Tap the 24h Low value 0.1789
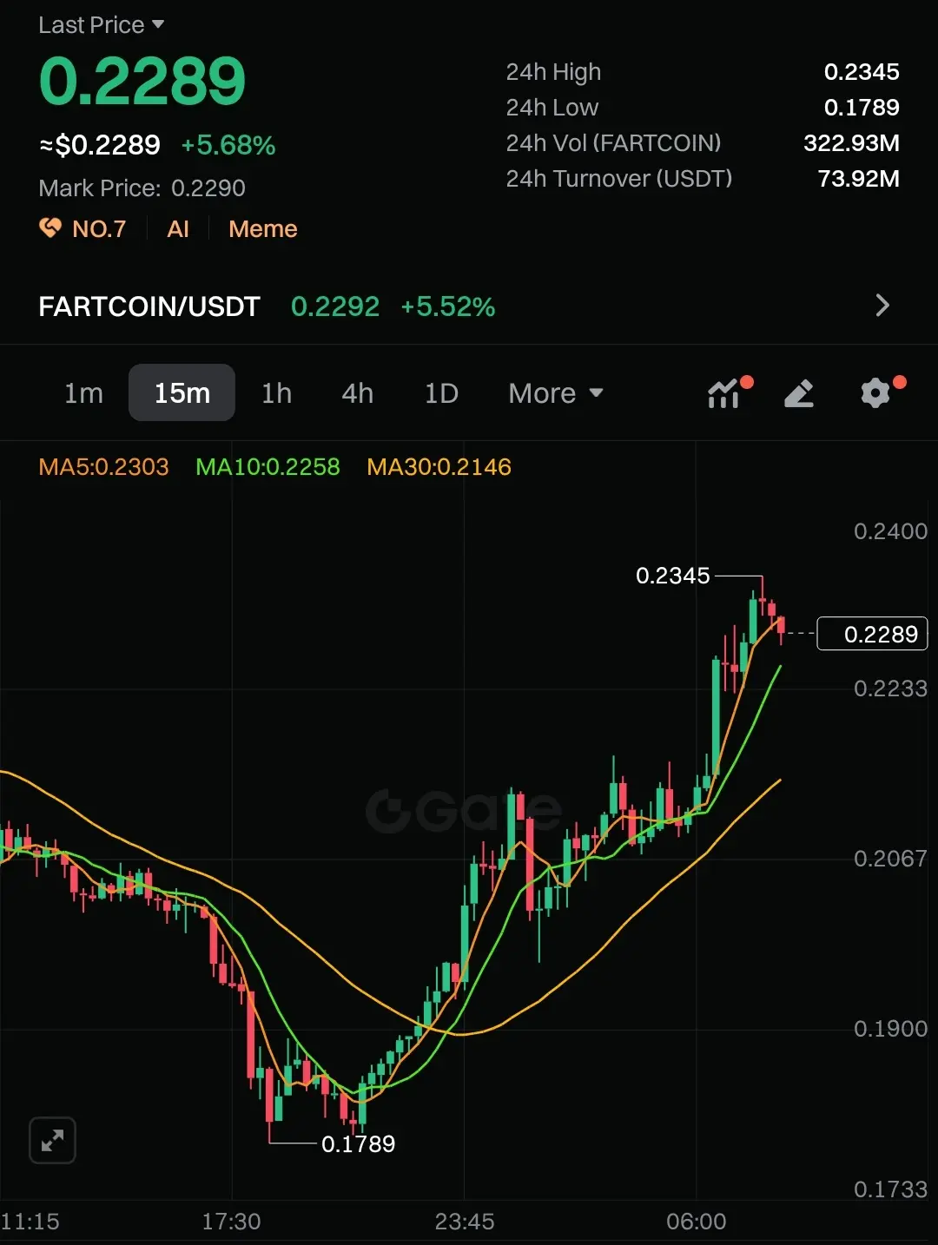The image size is (938, 1245). [x=862, y=108]
